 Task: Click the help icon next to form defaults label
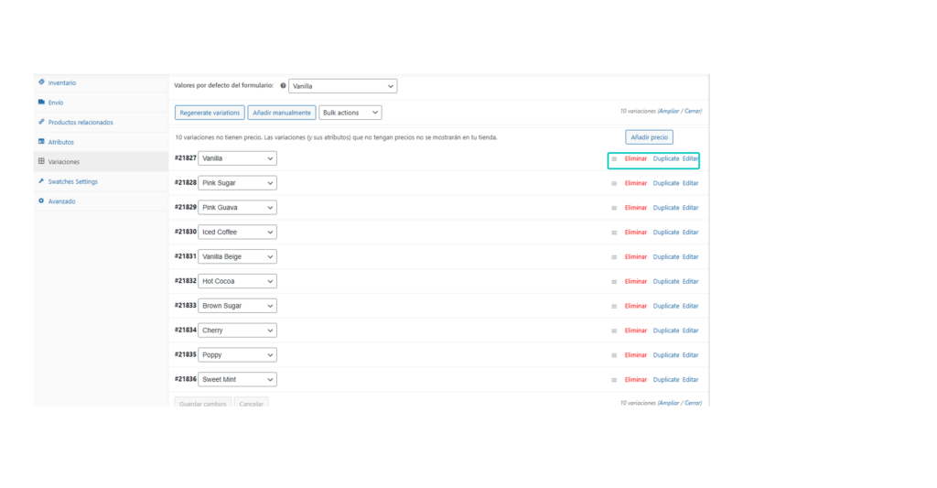point(283,86)
